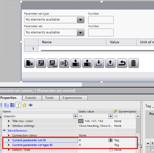Viewport: 154px width, 153px height.
Task: Click the write to PLC down-arrow icon
Action: (x=76, y=63)
